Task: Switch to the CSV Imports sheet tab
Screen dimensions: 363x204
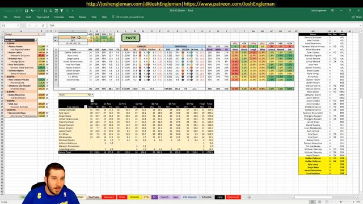Action: coord(189,197)
